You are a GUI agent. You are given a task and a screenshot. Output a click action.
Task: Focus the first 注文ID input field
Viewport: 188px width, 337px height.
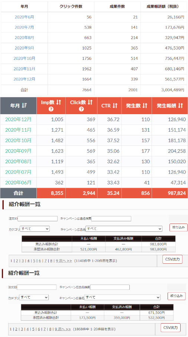tap(38, 219)
